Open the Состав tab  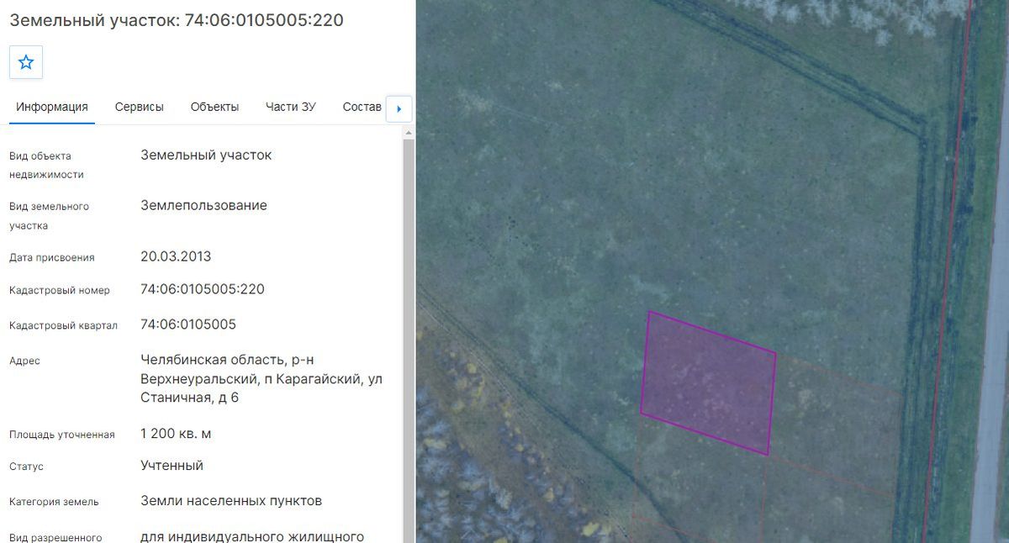[362, 107]
